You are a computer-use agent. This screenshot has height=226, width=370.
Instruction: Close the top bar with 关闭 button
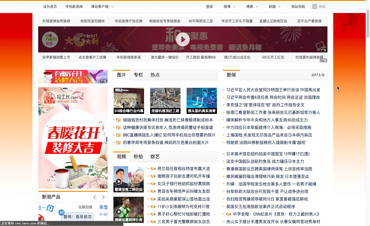319,6
